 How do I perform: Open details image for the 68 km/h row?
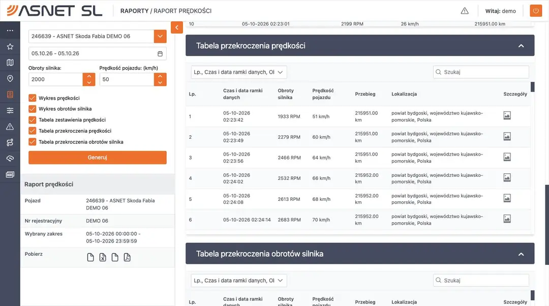pos(507,198)
